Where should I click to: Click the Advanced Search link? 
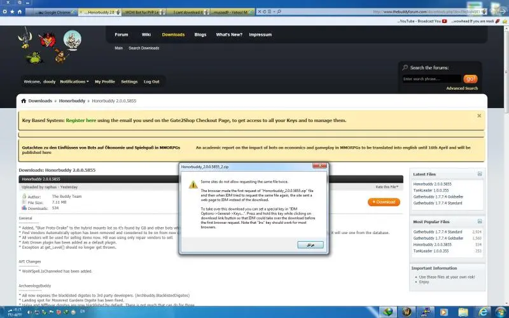pos(462,88)
